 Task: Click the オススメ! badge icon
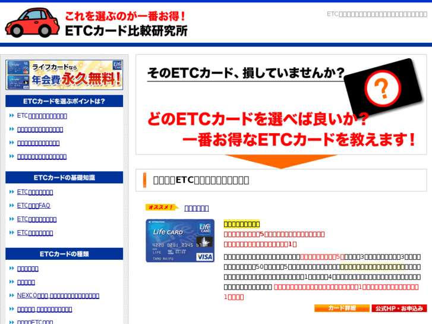(x=162, y=207)
